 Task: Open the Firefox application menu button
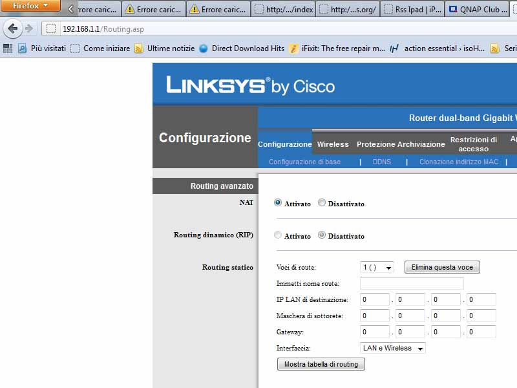click(x=30, y=6)
